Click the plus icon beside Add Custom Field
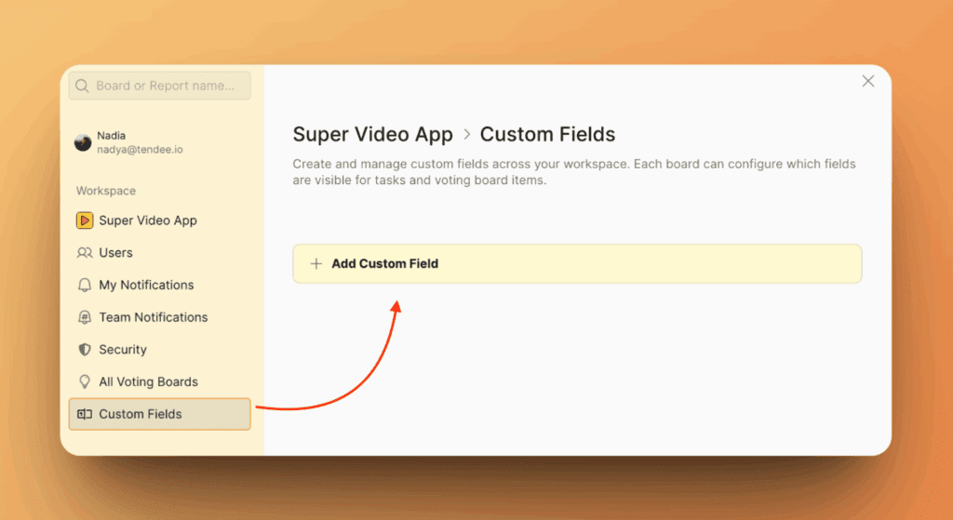Screen dimensions: 953x520 click(315, 264)
